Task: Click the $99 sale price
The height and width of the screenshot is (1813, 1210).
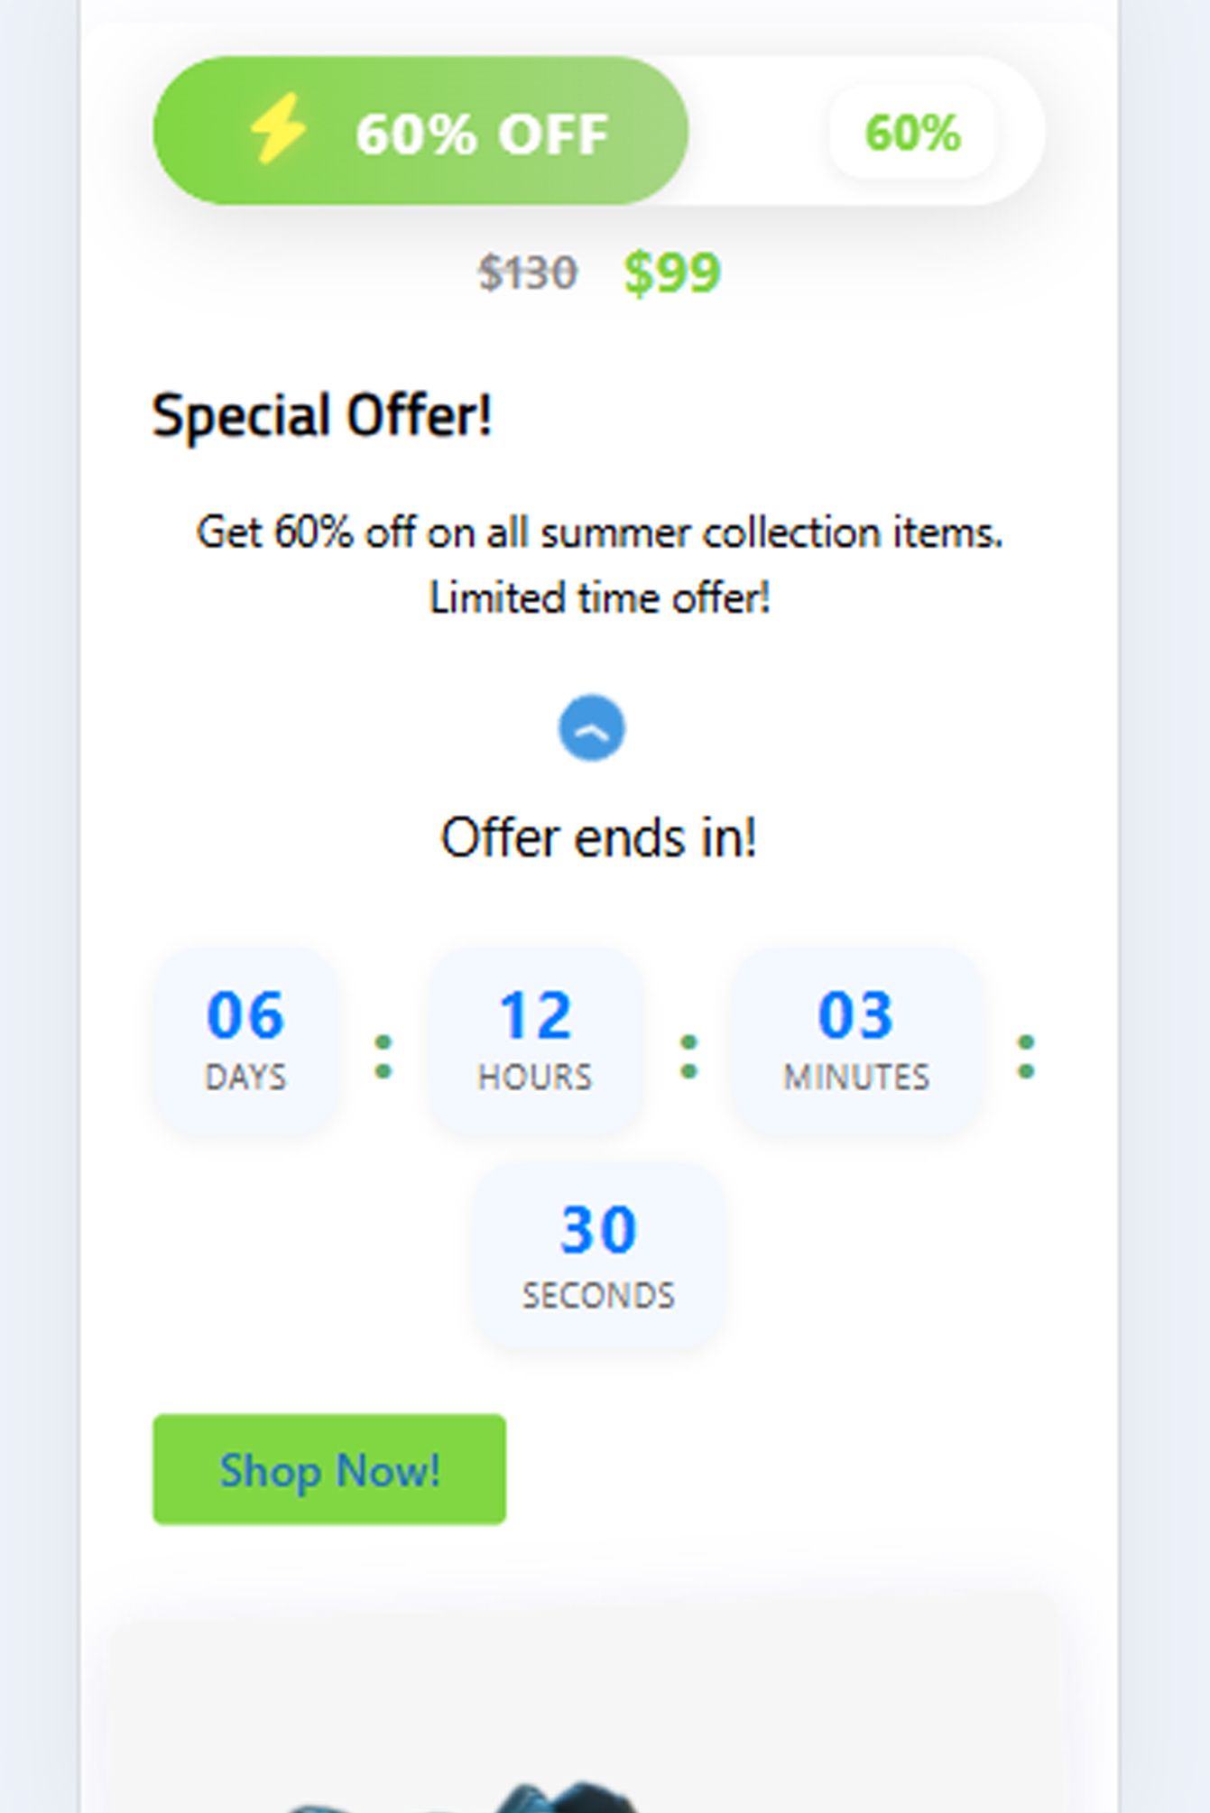Action: pos(672,273)
